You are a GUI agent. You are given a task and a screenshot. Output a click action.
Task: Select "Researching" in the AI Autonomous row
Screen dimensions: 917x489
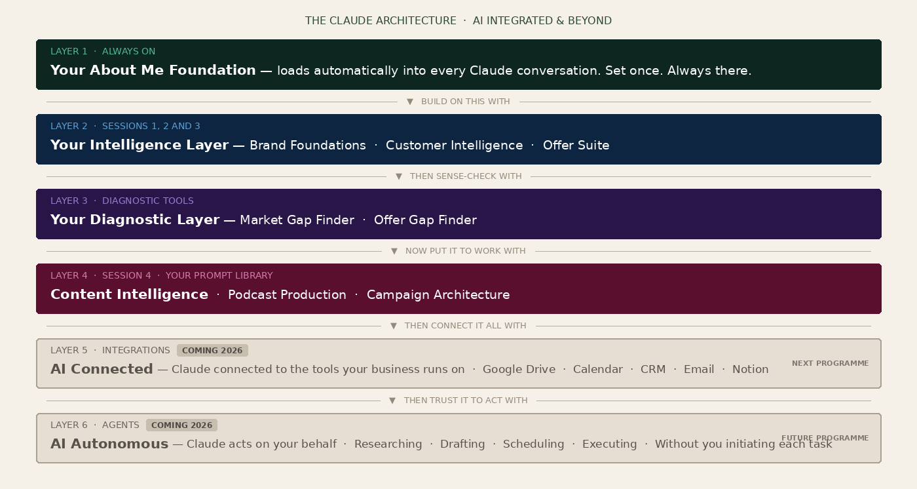coord(388,444)
